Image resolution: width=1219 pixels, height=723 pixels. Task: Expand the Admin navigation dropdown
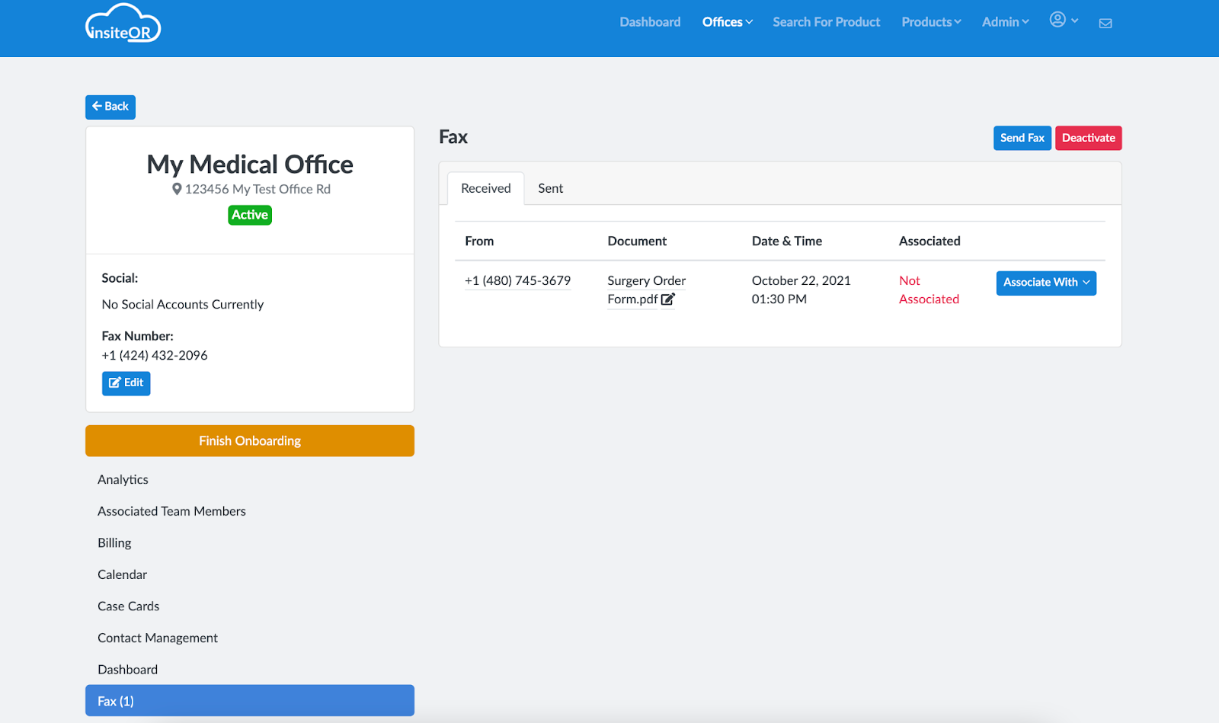point(1005,22)
